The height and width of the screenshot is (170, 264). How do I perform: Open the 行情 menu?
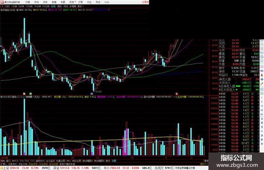28,2
